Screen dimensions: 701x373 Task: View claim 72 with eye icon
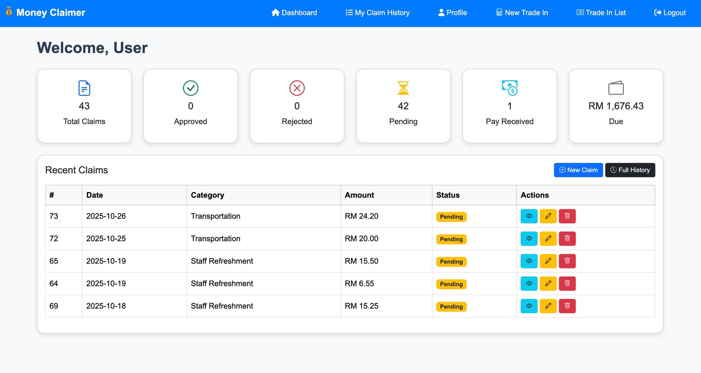click(x=529, y=239)
